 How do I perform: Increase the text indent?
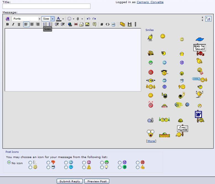tap(63, 24)
